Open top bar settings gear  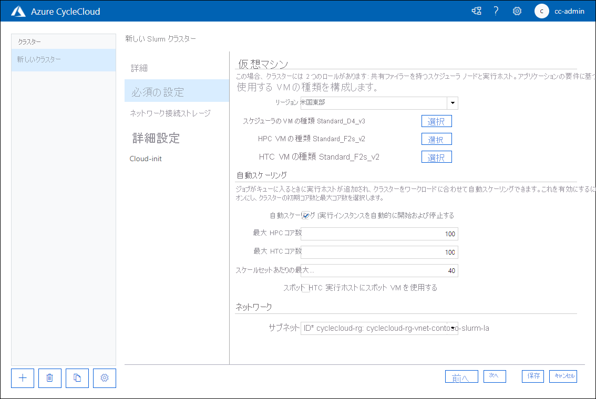click(x=517, y=10)
